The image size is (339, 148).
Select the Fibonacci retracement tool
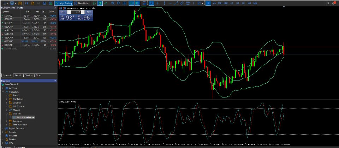[188, 3]
